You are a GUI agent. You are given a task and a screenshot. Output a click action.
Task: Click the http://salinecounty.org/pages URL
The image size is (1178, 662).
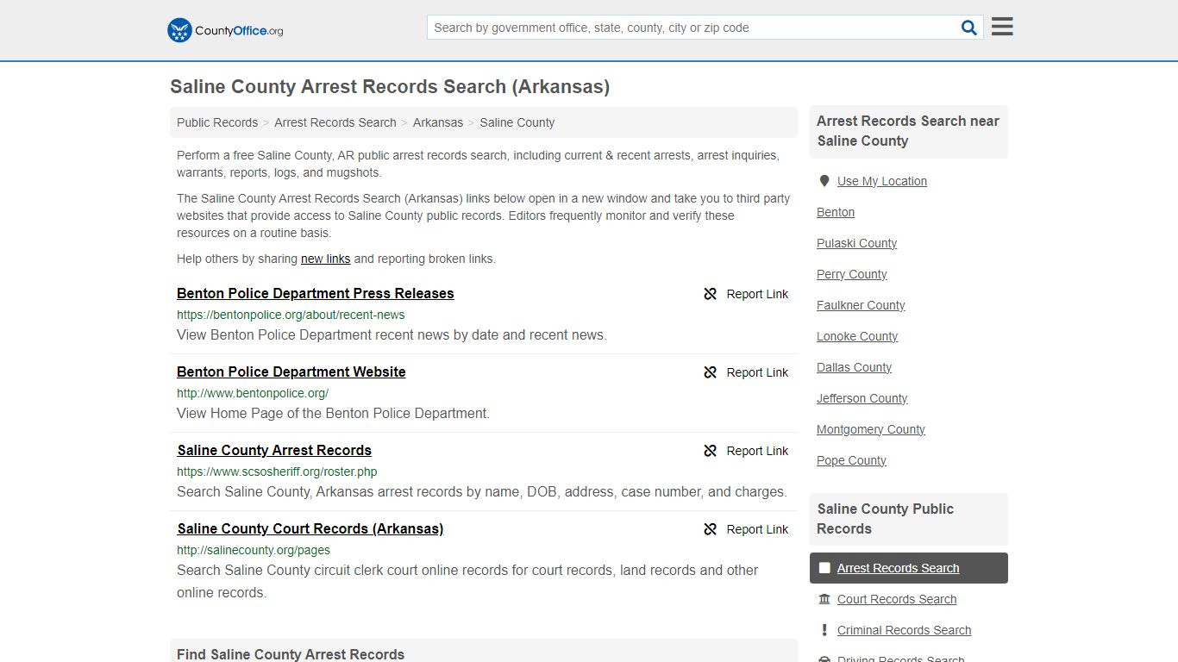[x=254, y=550]
